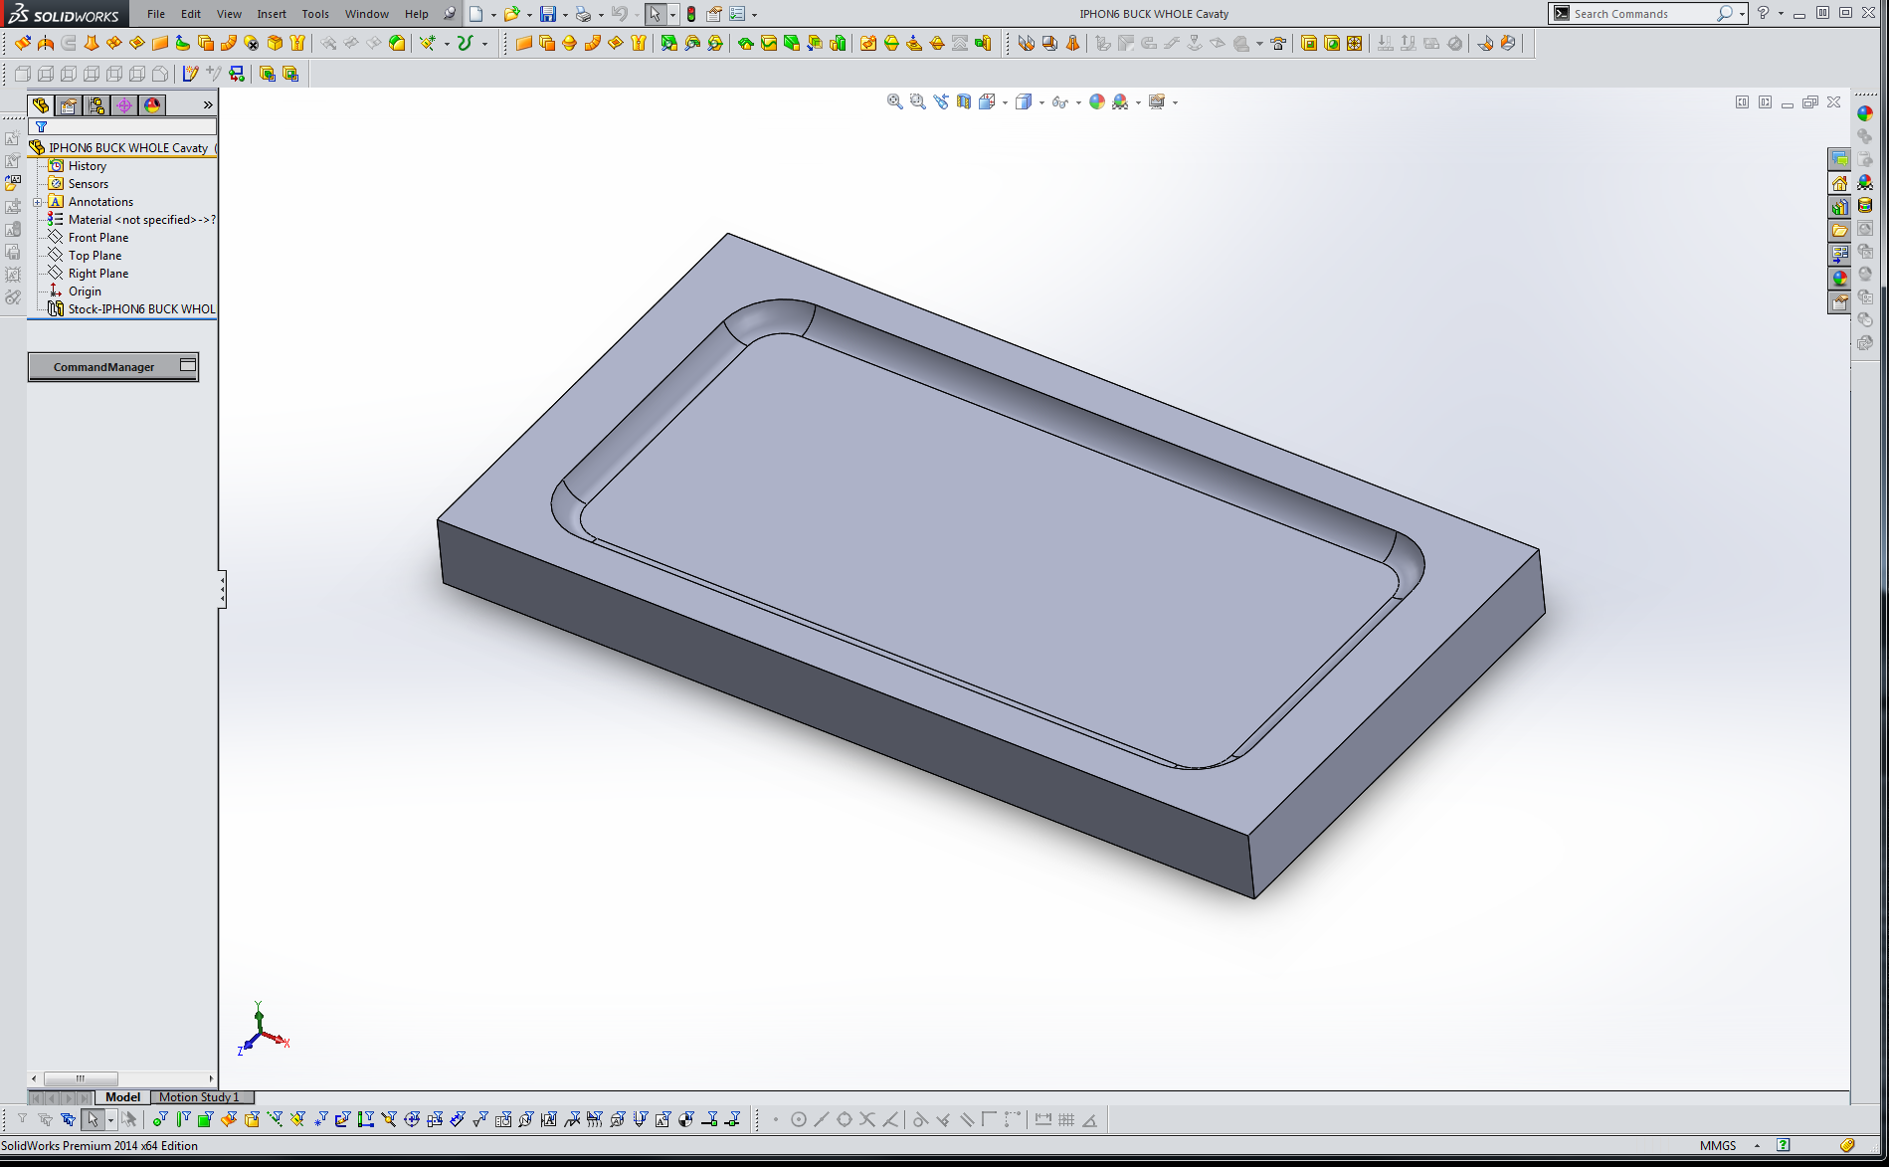The width and height of the screenshot is (1889, 1167).
Task: Select the Top Plane tree item
Action: point(94,256)
